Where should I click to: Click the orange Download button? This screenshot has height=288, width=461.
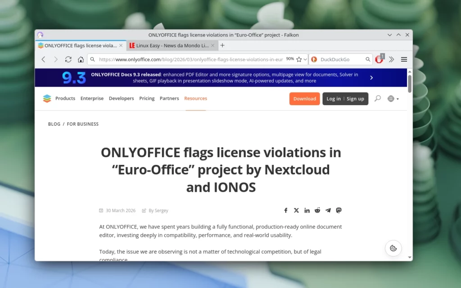tap(304, 98)
